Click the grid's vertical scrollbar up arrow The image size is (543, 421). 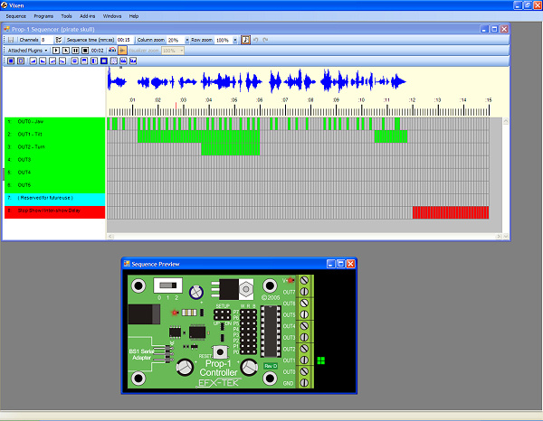click(x=506, y=121)
